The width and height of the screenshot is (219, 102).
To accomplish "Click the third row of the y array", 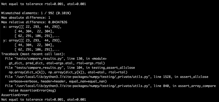I will pos(37,50).
